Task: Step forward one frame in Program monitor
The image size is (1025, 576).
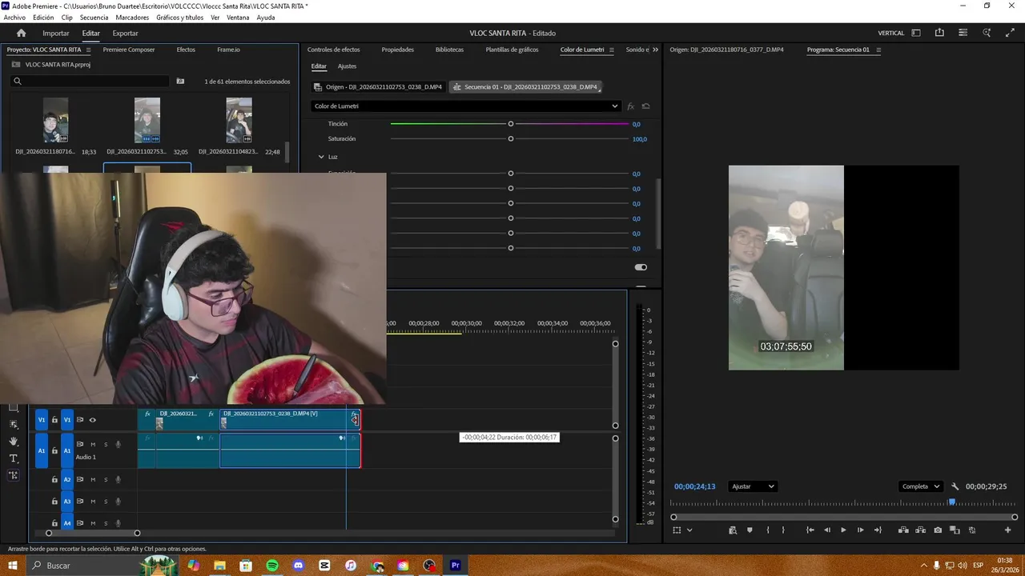Action: pyautogui.click(x=861, y=530)
